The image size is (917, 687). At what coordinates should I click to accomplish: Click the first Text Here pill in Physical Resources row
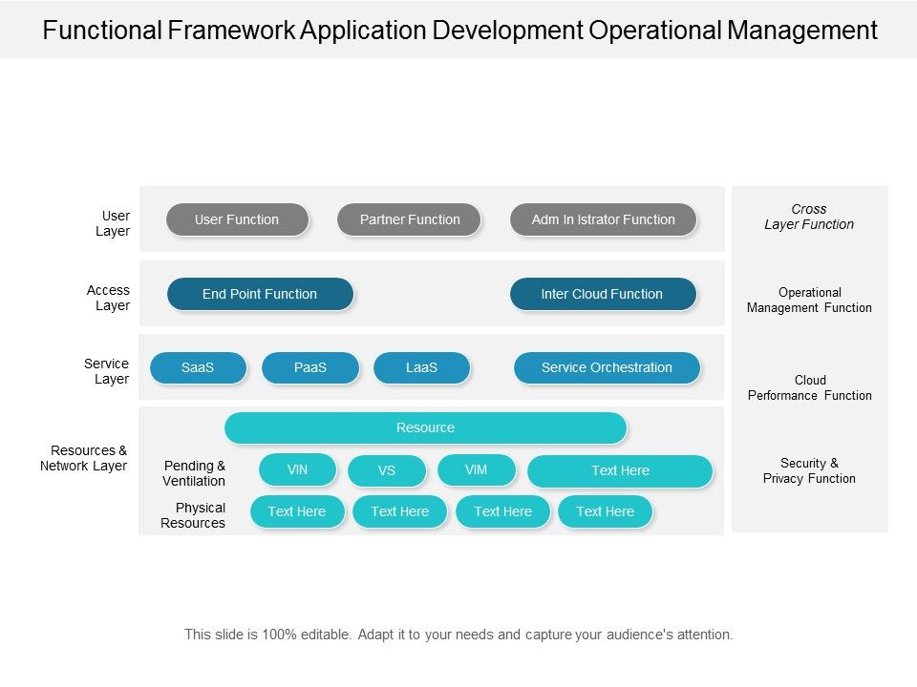[x=297, y=511]
